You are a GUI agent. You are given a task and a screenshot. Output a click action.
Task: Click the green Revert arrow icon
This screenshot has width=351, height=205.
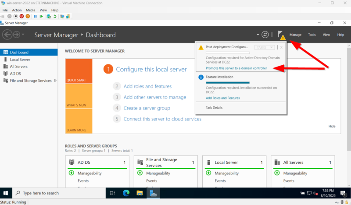pyautogui.click(x=54, y=16)
